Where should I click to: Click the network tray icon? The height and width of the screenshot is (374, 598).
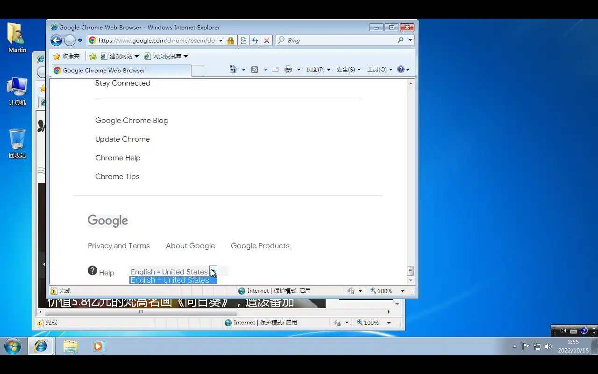click(537, 346)
